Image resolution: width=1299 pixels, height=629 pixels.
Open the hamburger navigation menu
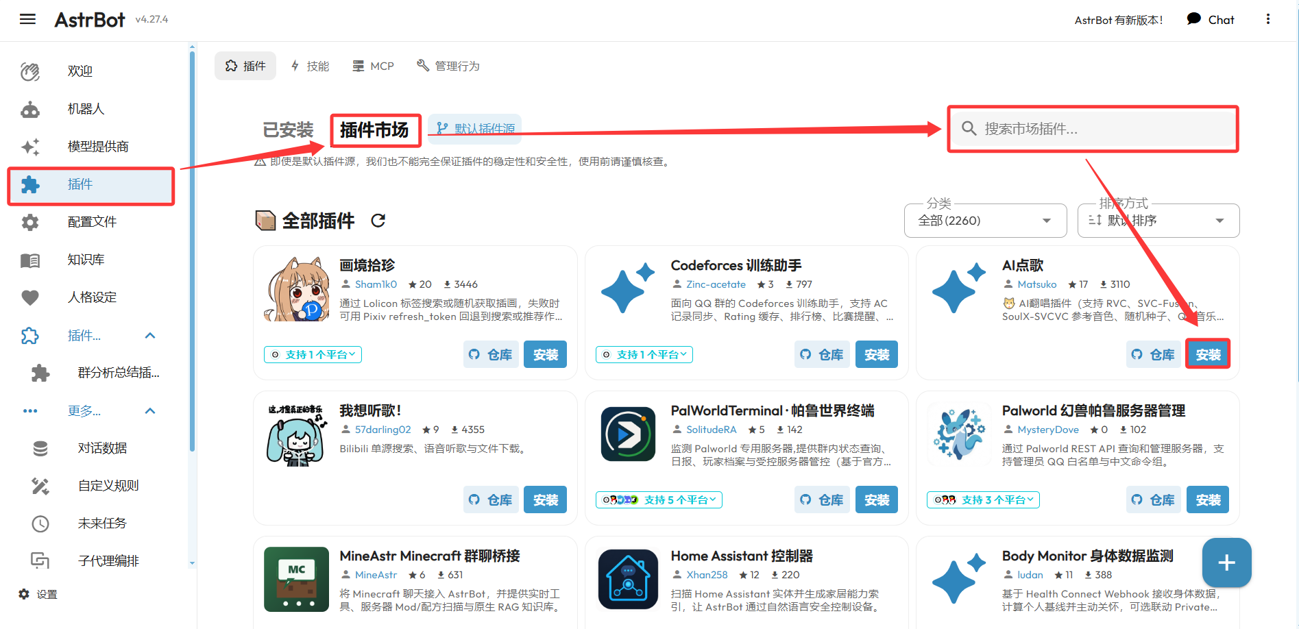(x=27, y=19)
